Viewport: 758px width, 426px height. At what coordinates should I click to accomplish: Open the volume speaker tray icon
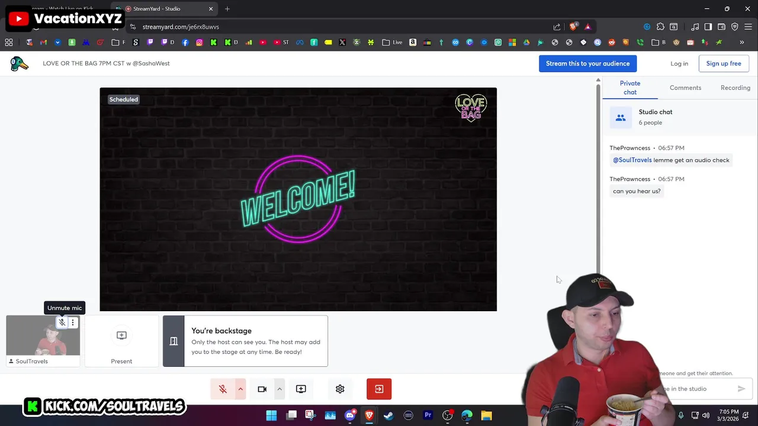[706, 415]
